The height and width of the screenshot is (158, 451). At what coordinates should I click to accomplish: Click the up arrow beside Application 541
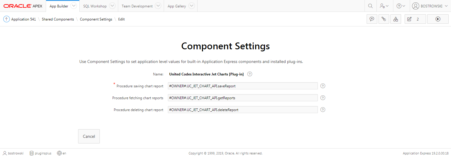pos(6,19)
